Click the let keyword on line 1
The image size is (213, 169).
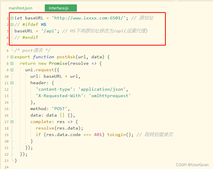[x=18, y=18]
